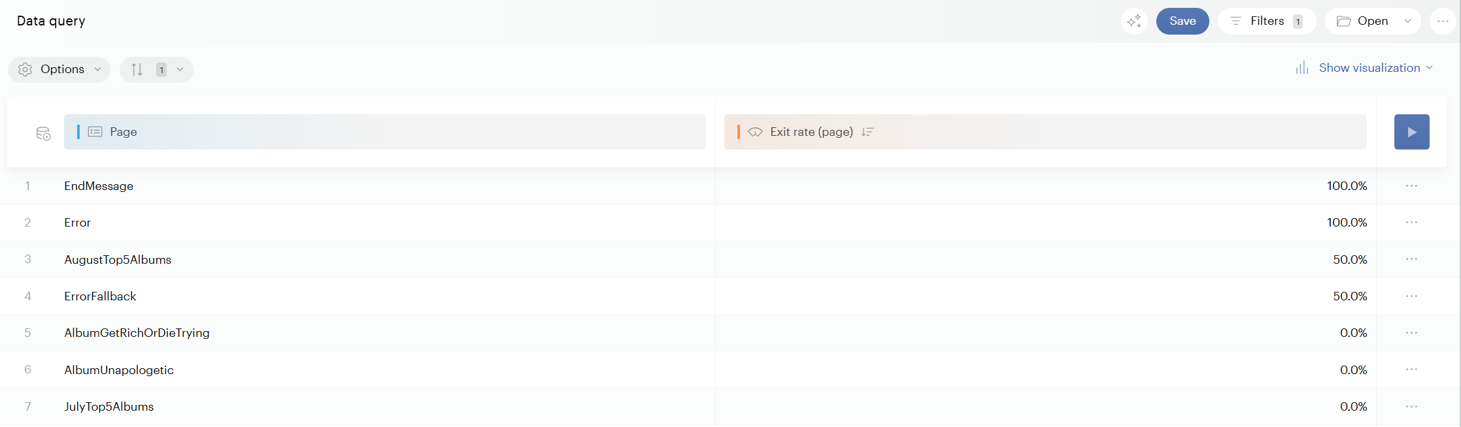Click the 100.0% value for Error
The height and width of the screenshot is (427, 1461).
1347,223
